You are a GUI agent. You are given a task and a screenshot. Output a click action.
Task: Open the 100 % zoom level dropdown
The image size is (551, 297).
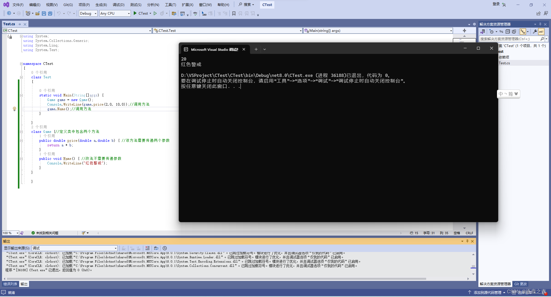[11, 233]
